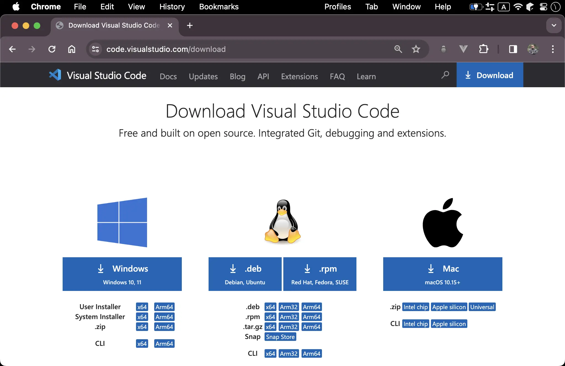Download Mac .zip Apple silicon
This screenshot has width=565, height=366.
(x=449, y=307)
